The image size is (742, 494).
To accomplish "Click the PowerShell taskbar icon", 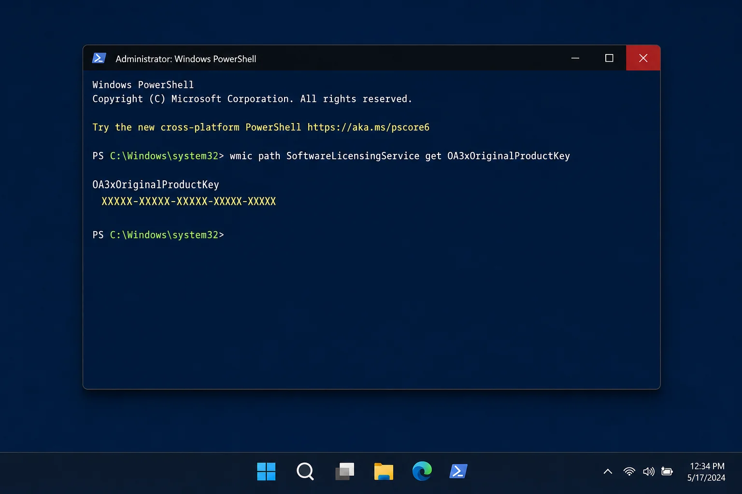I will pos(458,471).
